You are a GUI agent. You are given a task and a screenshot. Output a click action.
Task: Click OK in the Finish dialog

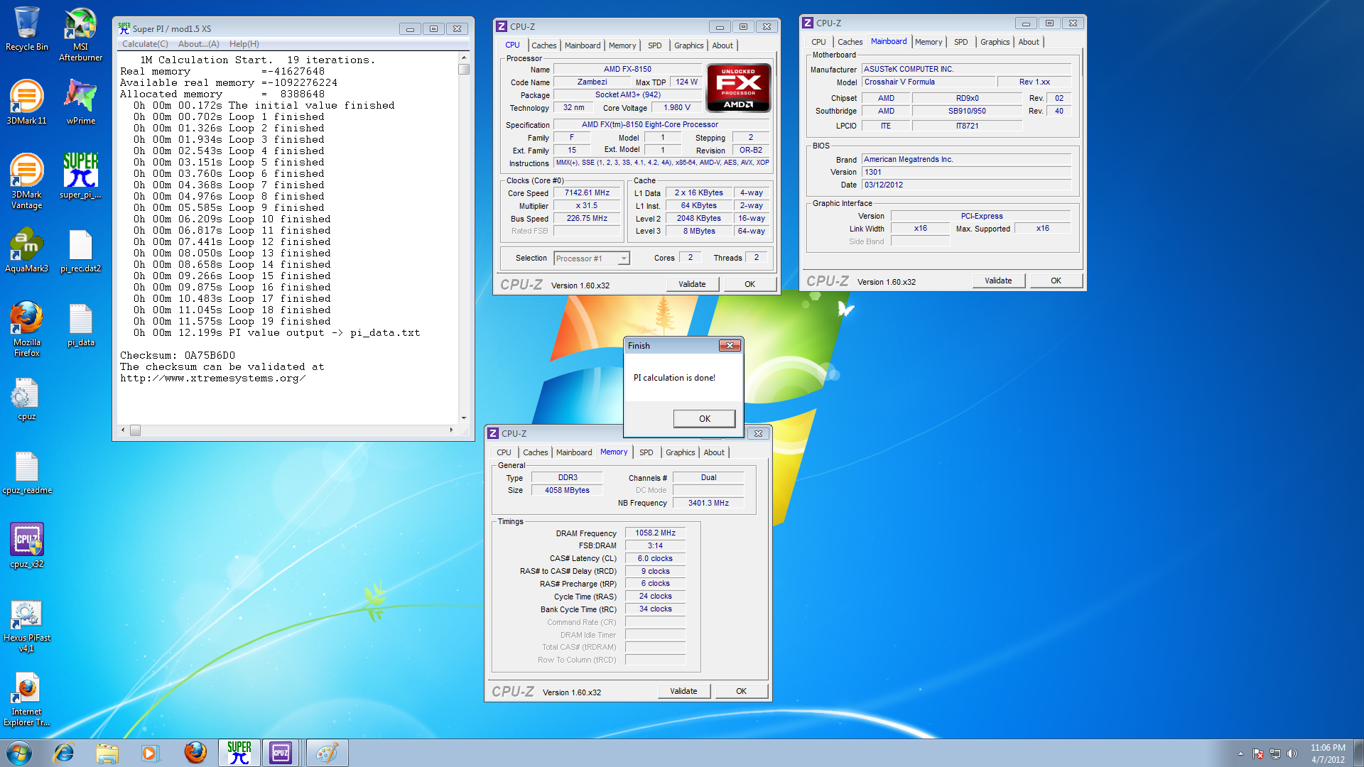coord(704,418)
